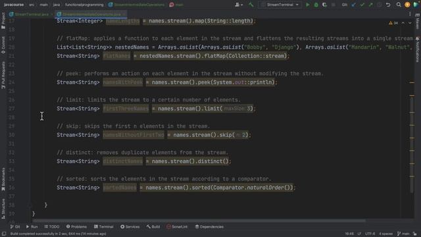Click the namesWithPeek variable on line 24
The height and width of the screenshot is (237, 421).
point(123,82)
